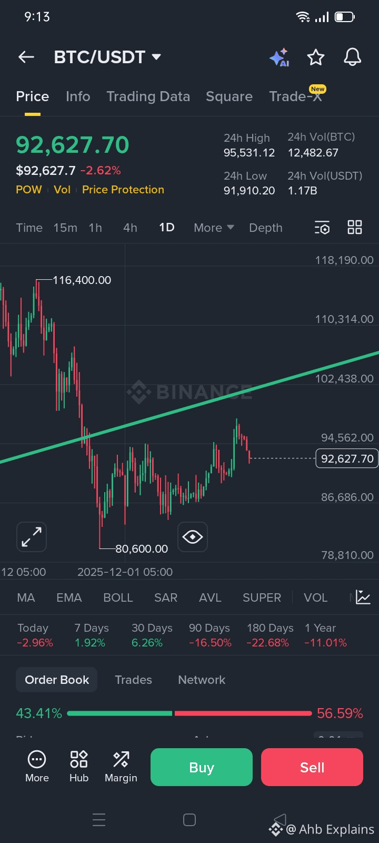
Task: Toggle the BOLL indicator
Action: tap(118, 597)
